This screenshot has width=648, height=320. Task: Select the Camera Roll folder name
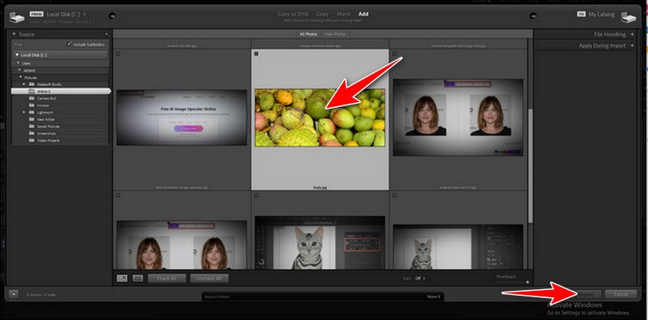tap(47, 98)
